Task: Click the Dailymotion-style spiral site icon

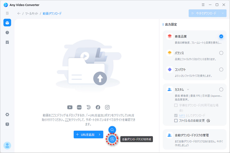Action: click(x=89, y=107)
